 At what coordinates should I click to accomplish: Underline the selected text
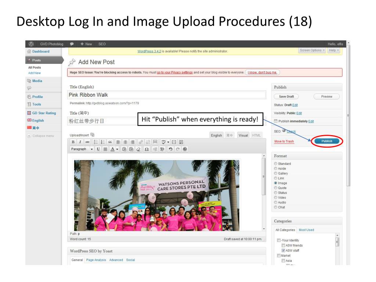coord(98,149)
